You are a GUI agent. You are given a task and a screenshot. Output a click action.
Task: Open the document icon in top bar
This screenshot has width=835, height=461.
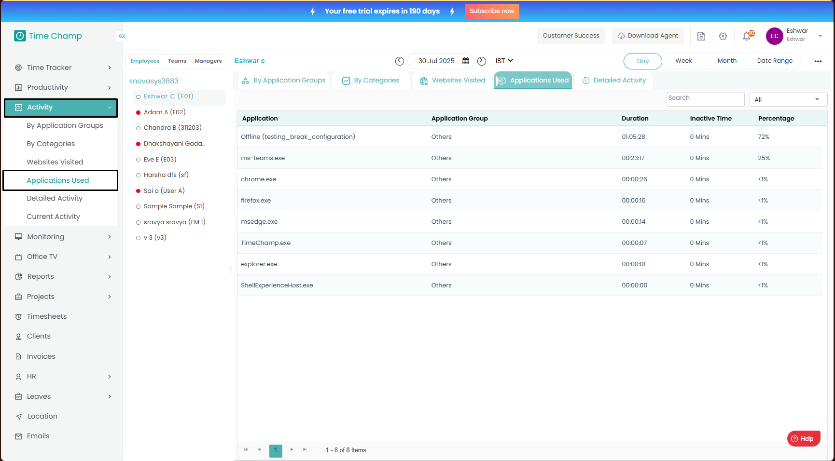point(701,36)
